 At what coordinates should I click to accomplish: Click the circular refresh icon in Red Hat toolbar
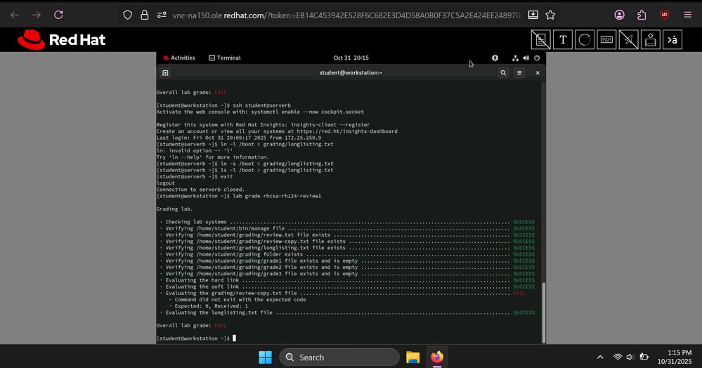pos(585,40)
